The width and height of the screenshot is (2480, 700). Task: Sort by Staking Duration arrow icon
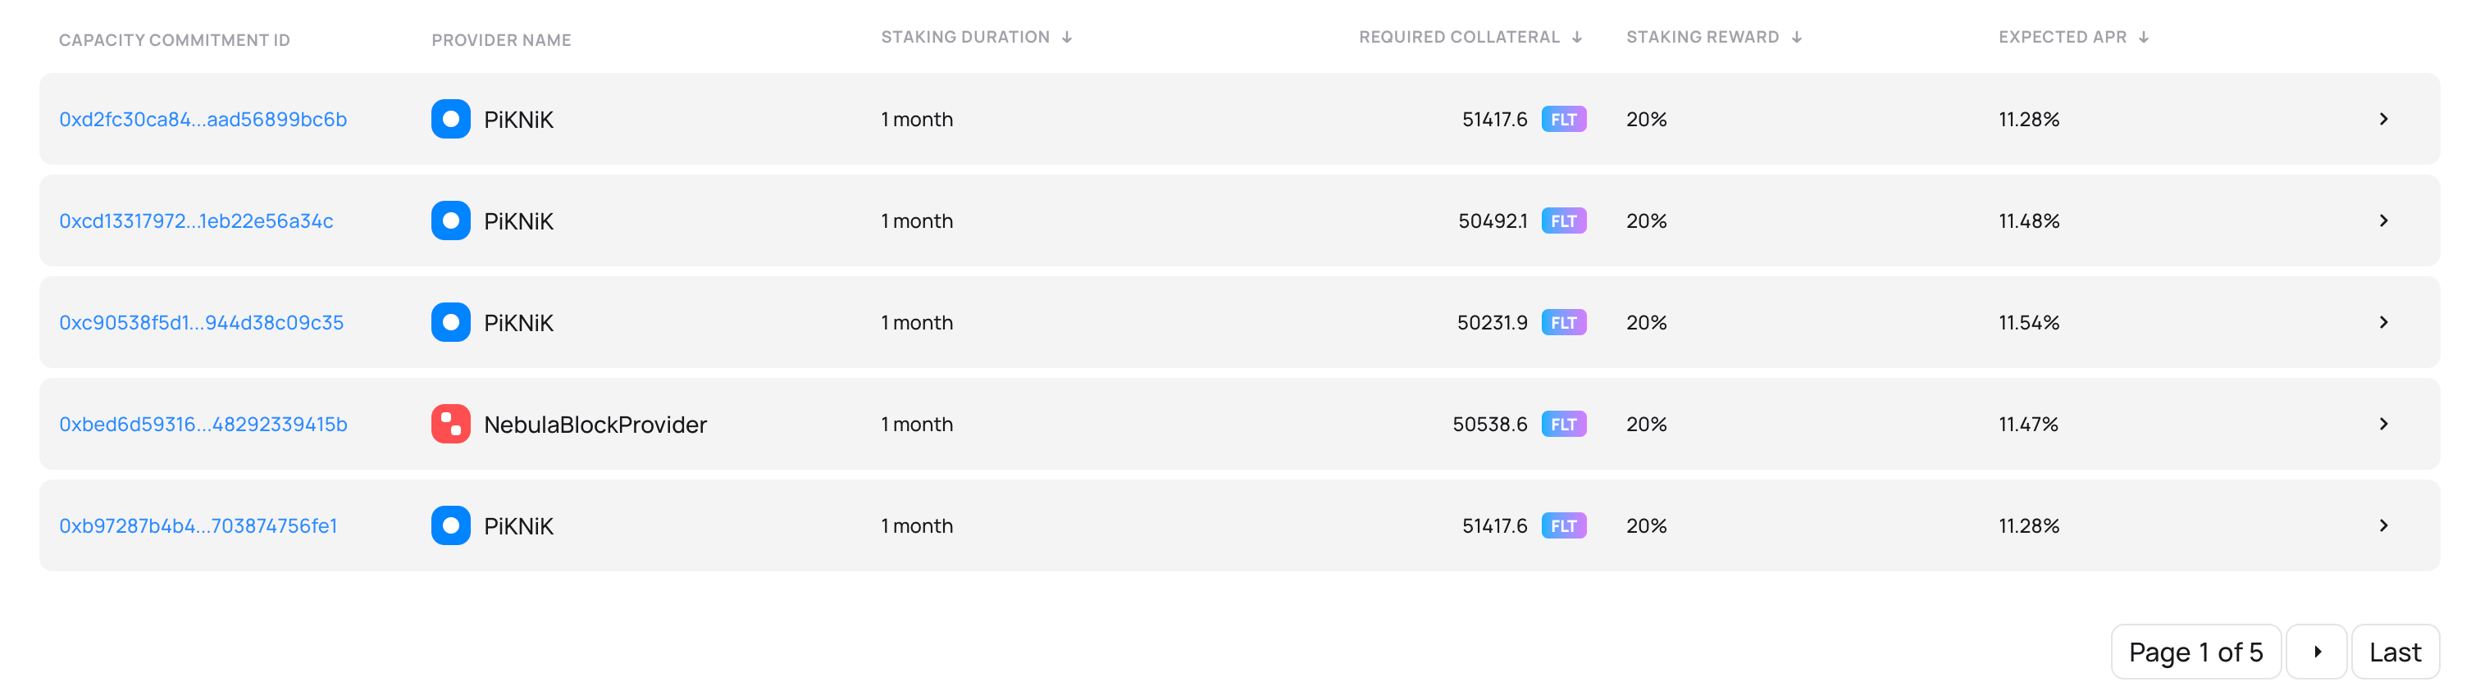(1067, 38)
